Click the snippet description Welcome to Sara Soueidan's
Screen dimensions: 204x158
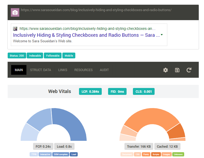(43, 41)
